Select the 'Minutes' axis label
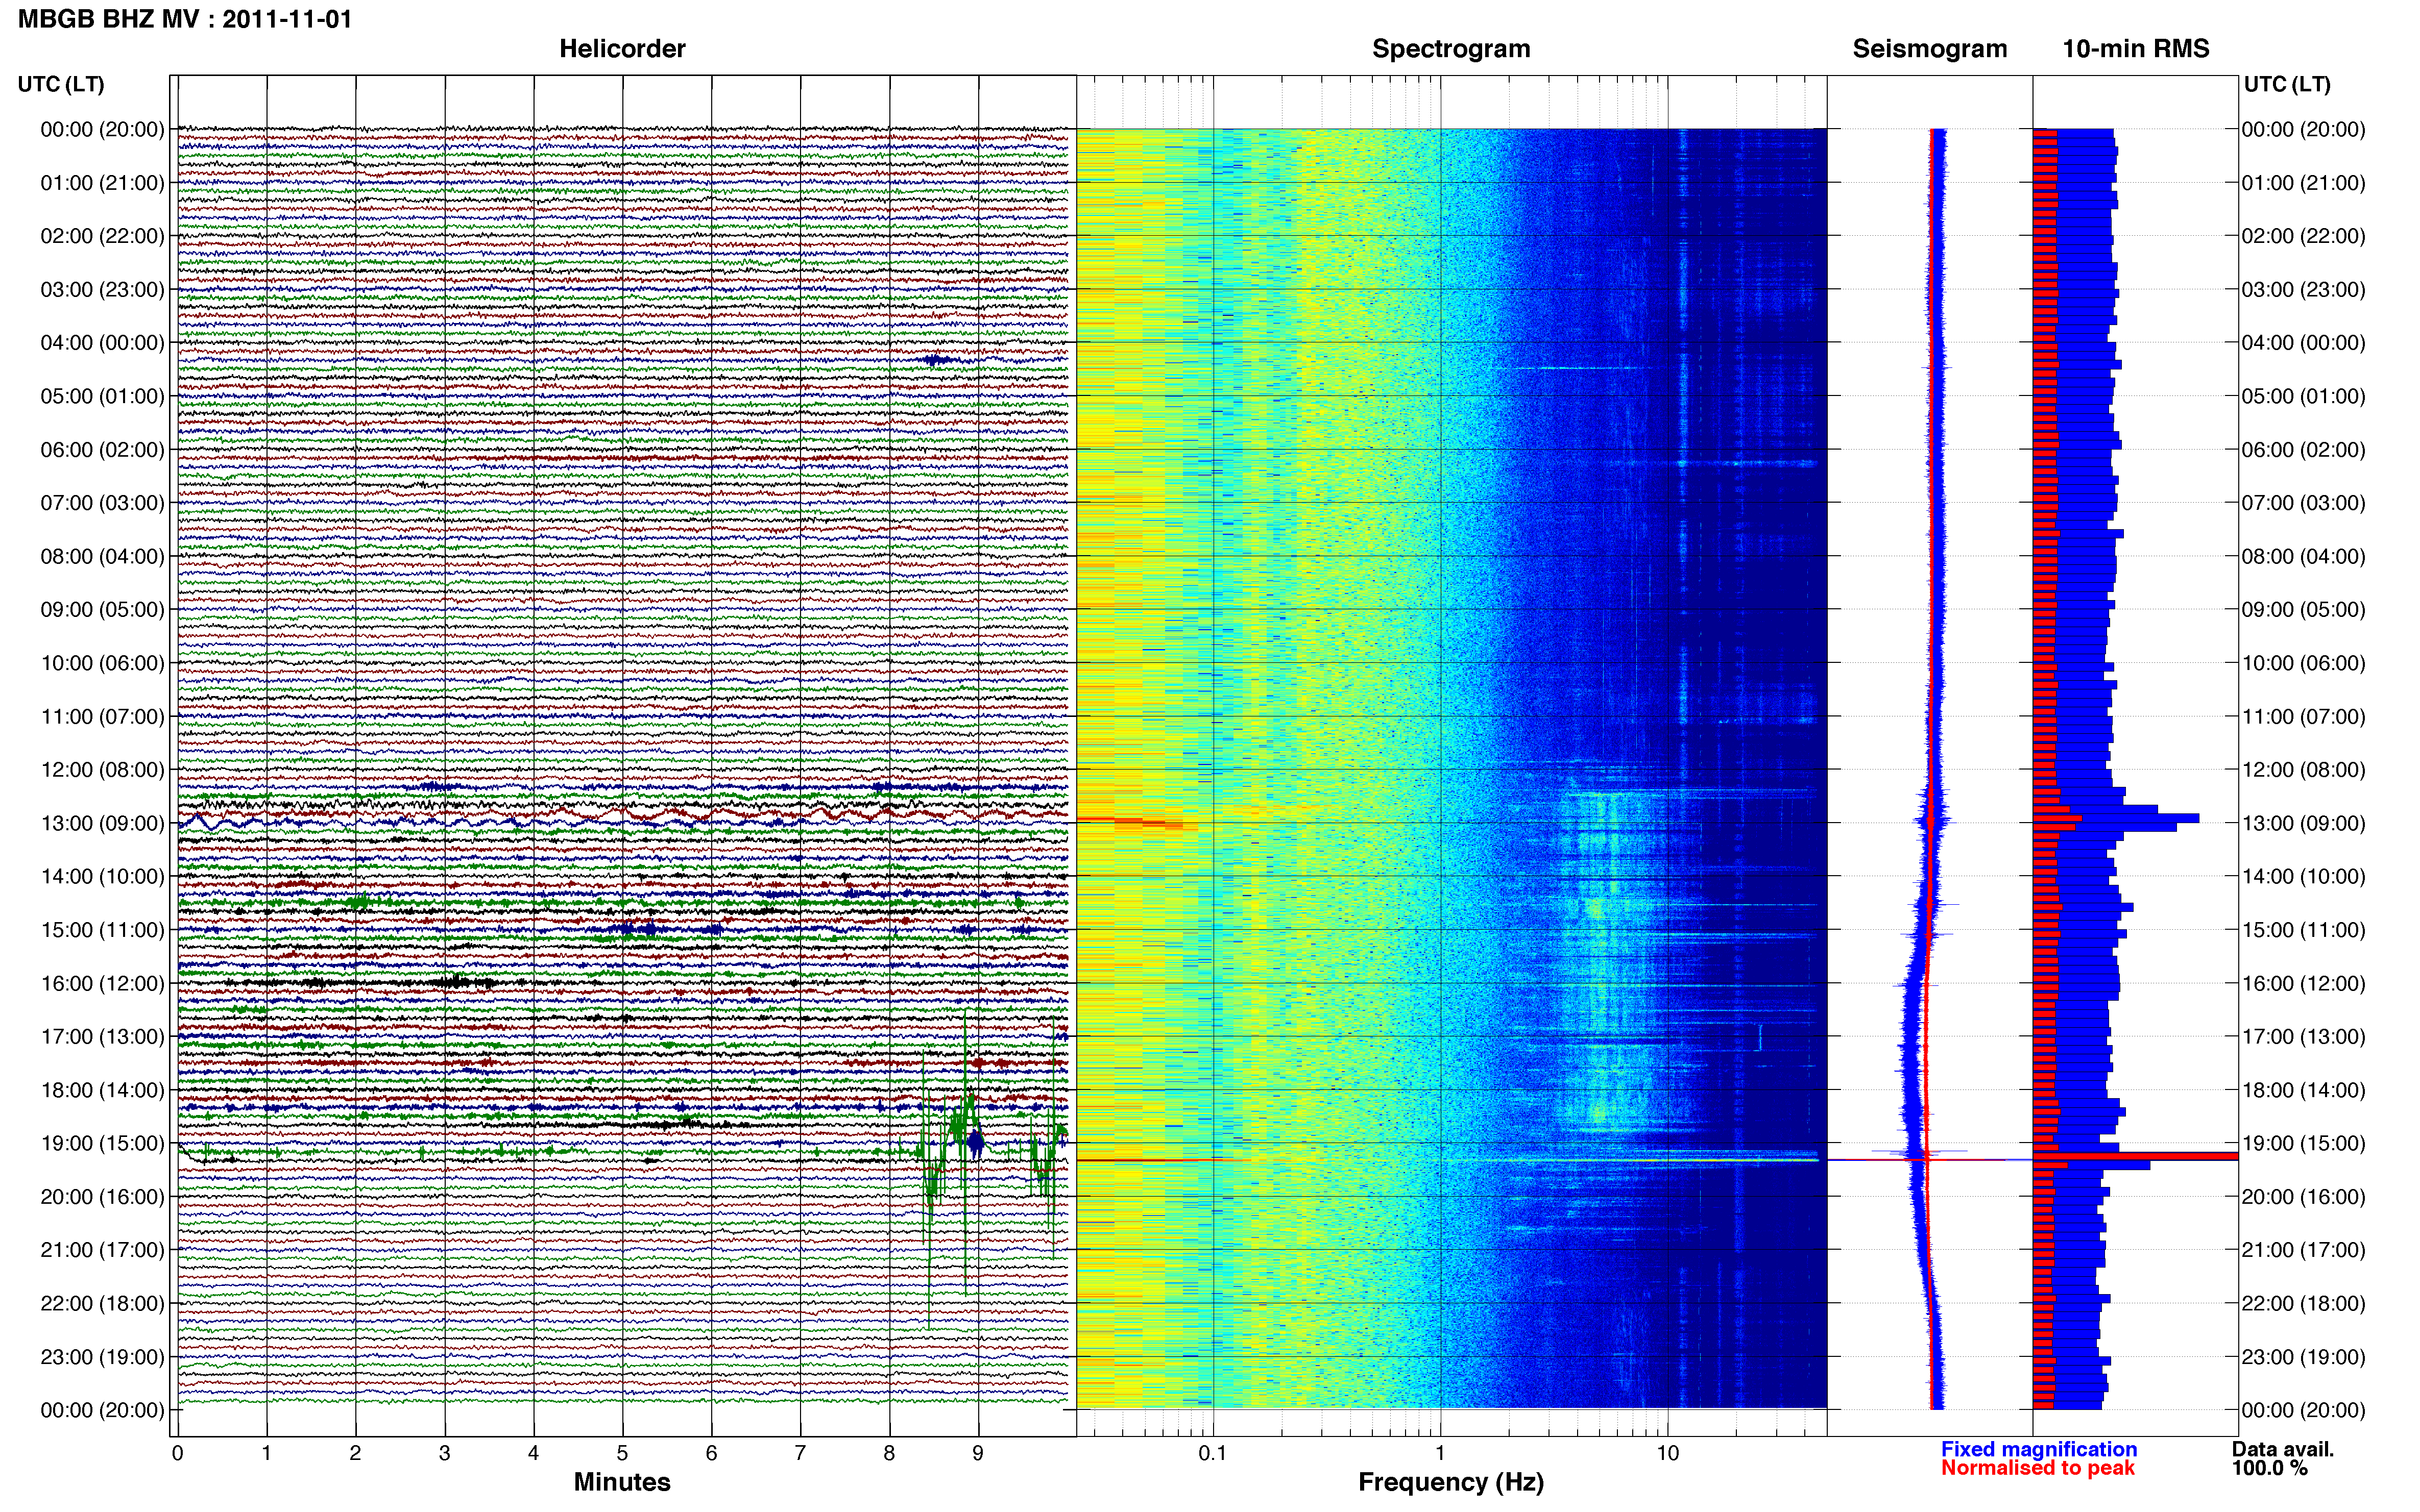The image size is (2420, 1512). click(x=622, y=1482)
